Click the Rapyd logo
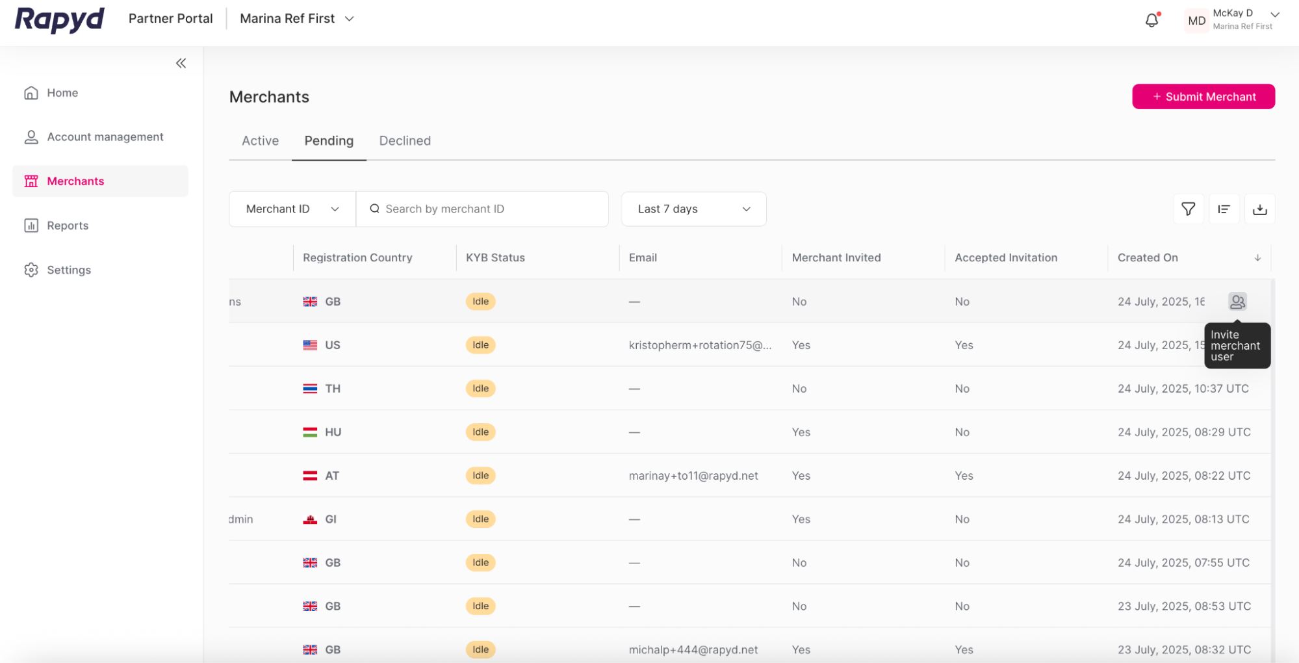This screenshot has width=1299, height=663. click(59, 19)
